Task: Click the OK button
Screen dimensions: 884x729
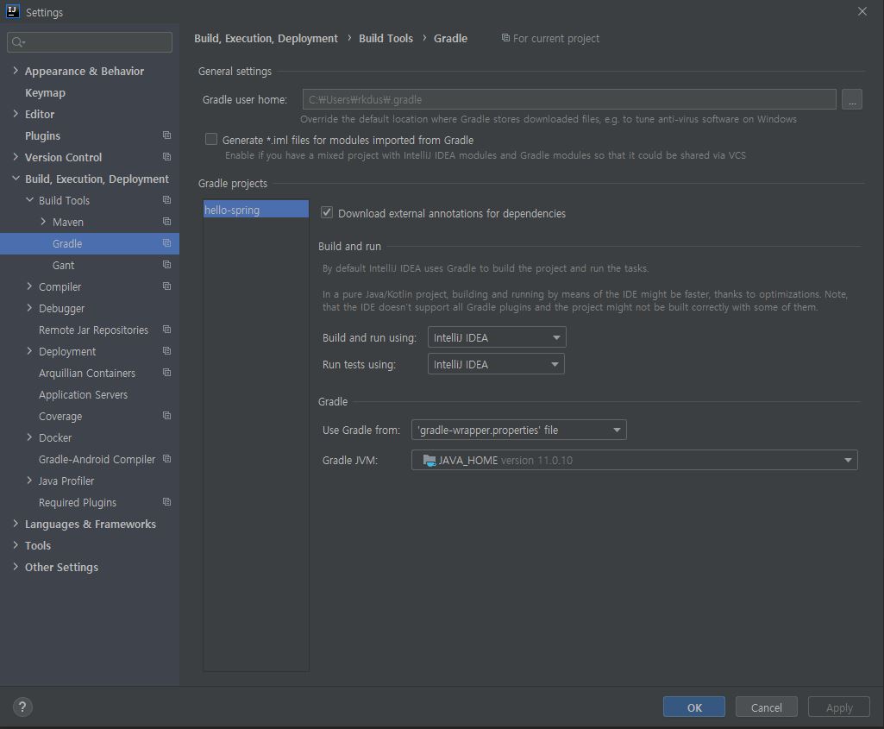Action: 694,707
